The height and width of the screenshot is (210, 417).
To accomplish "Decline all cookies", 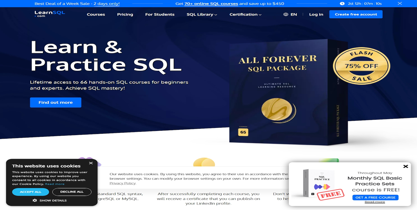I will click(72, 192).
